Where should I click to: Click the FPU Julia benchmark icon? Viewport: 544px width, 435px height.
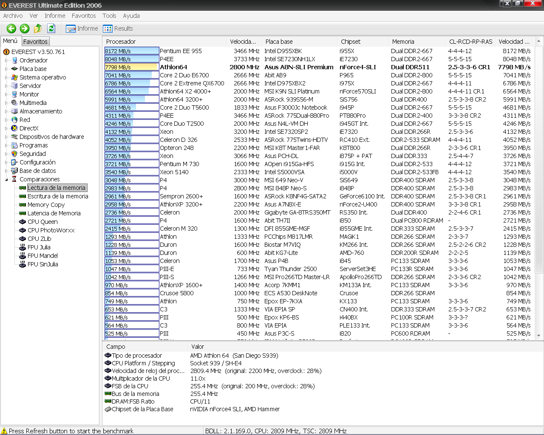click(x=23, y=247)
